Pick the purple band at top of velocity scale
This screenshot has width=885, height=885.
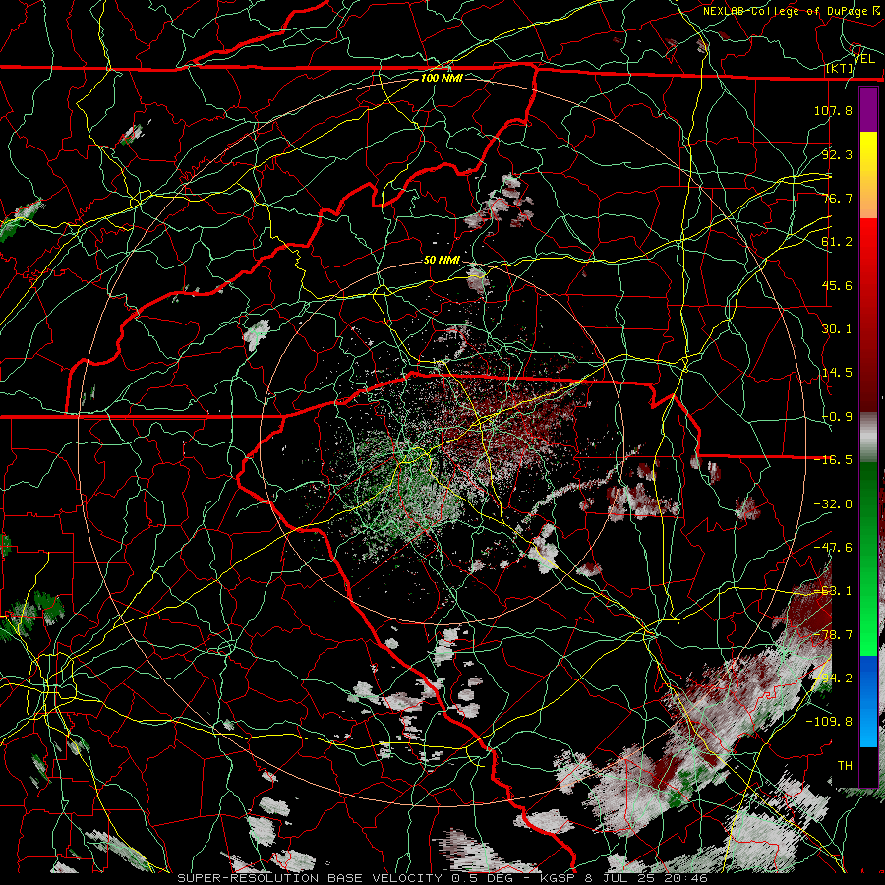868,109
